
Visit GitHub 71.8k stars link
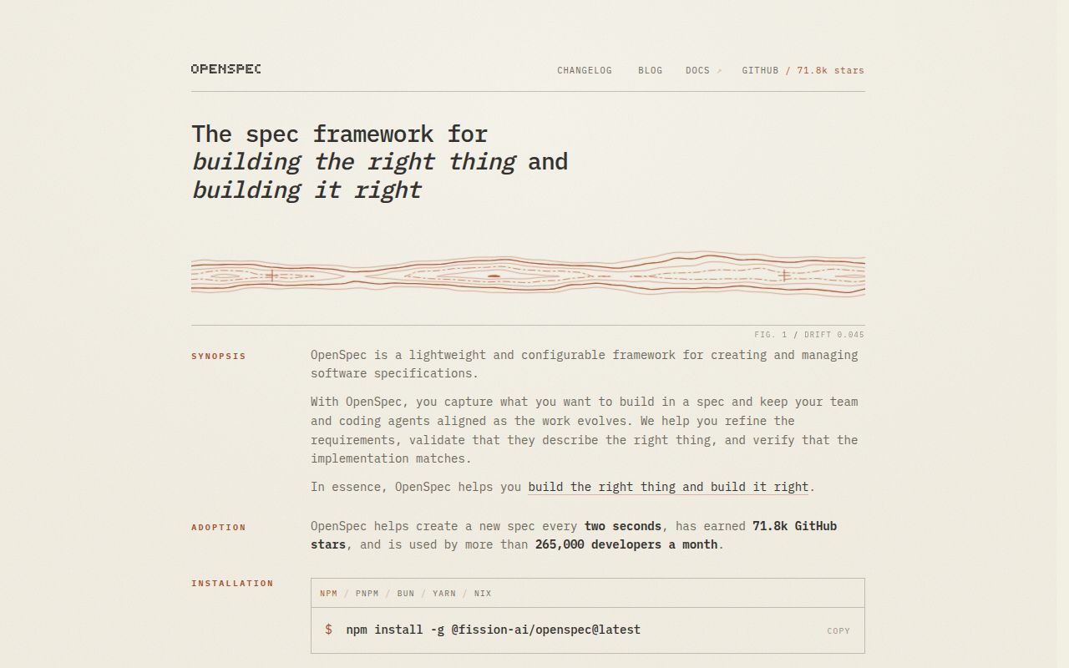(803, 71)
